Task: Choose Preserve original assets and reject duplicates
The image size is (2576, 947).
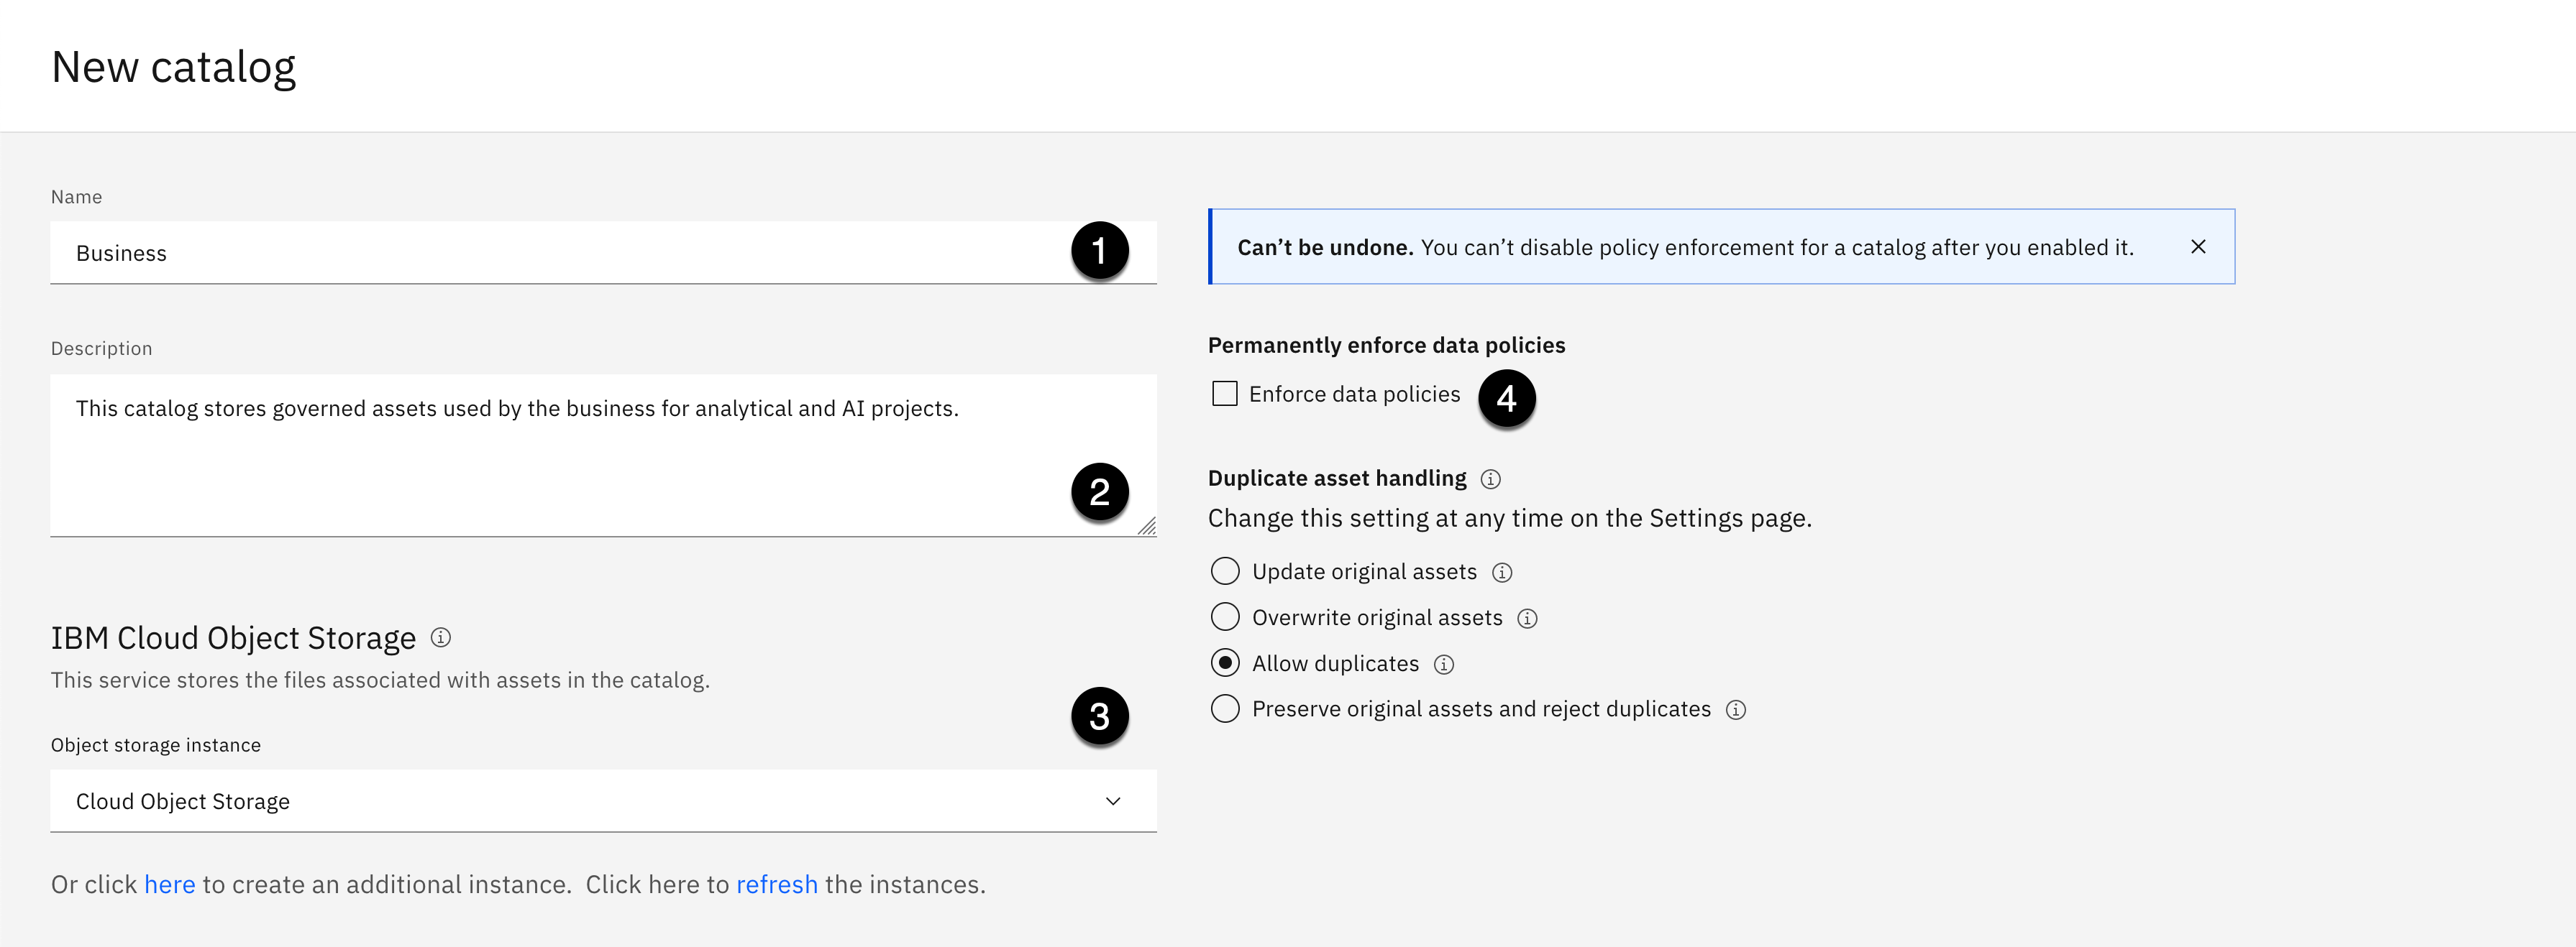Action: point(1225,708)
